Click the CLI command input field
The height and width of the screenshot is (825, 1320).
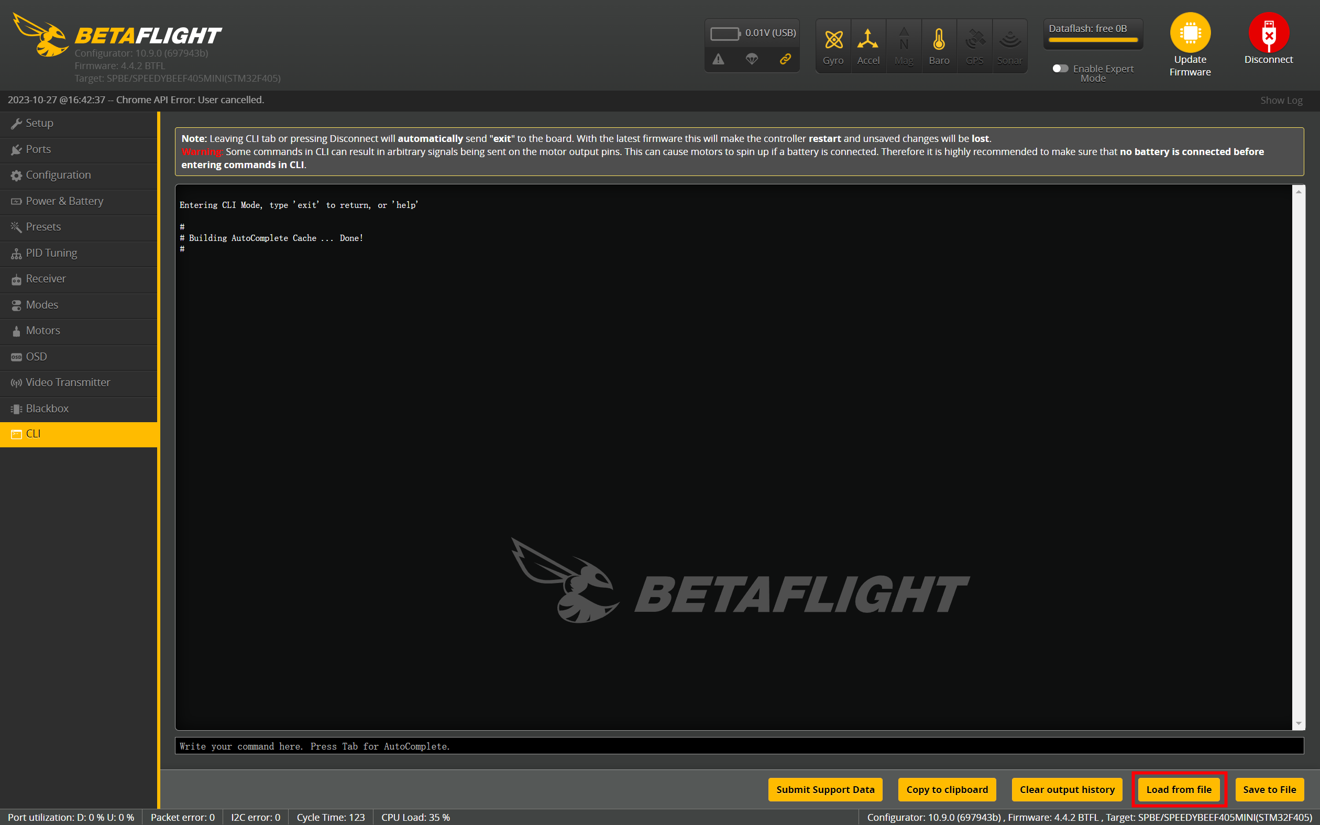[x=739, y=746]
